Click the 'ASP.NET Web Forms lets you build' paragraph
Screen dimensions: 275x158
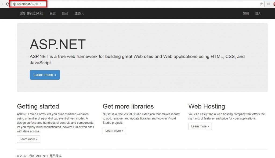click(55, 123)
